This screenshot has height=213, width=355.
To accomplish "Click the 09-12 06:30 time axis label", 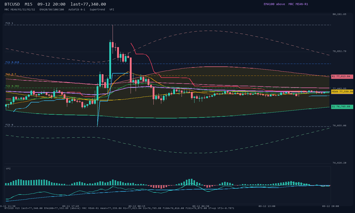I will [201, 206].
